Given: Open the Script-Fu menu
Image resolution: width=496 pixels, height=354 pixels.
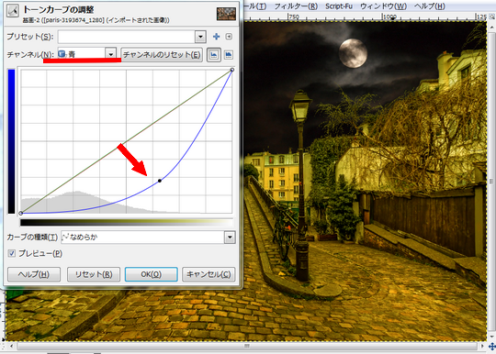Looking at the screenshot, I should click(339, 6).
